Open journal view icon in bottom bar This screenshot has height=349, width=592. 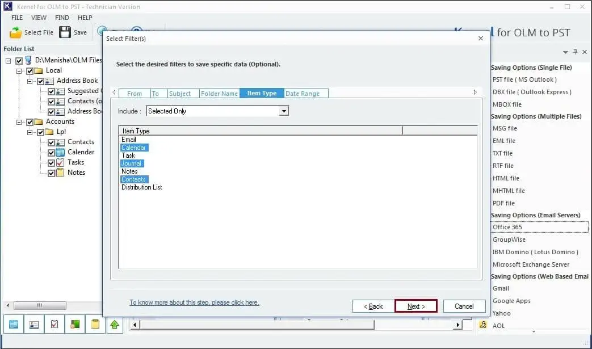coord(75,324)
